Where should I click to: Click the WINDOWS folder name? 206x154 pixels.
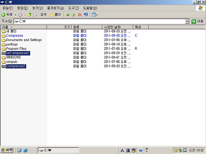(x=13, y=57)
